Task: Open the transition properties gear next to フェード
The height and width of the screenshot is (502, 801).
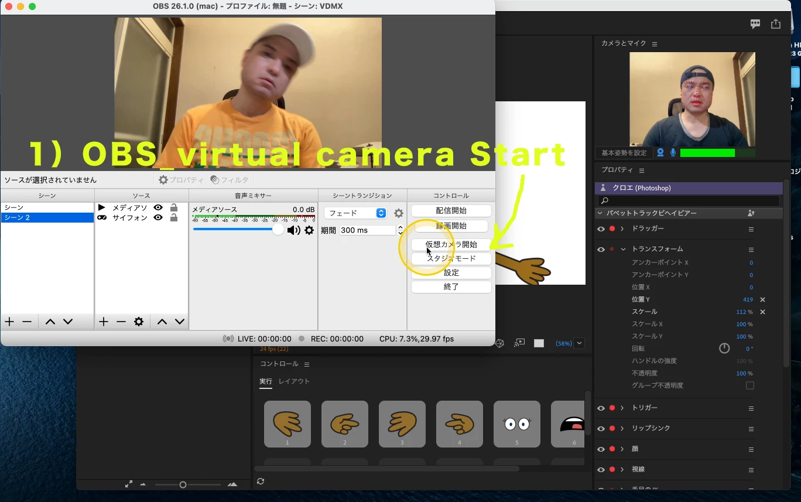Action: [399, 213]
